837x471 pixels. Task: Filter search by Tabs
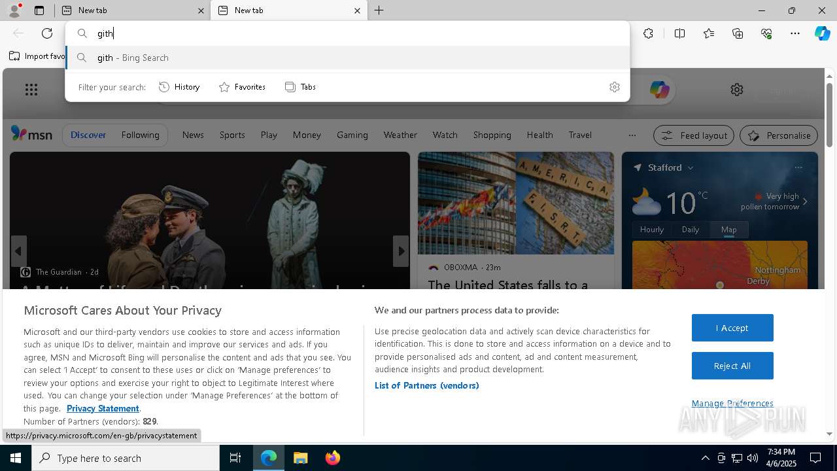(300, 87)
